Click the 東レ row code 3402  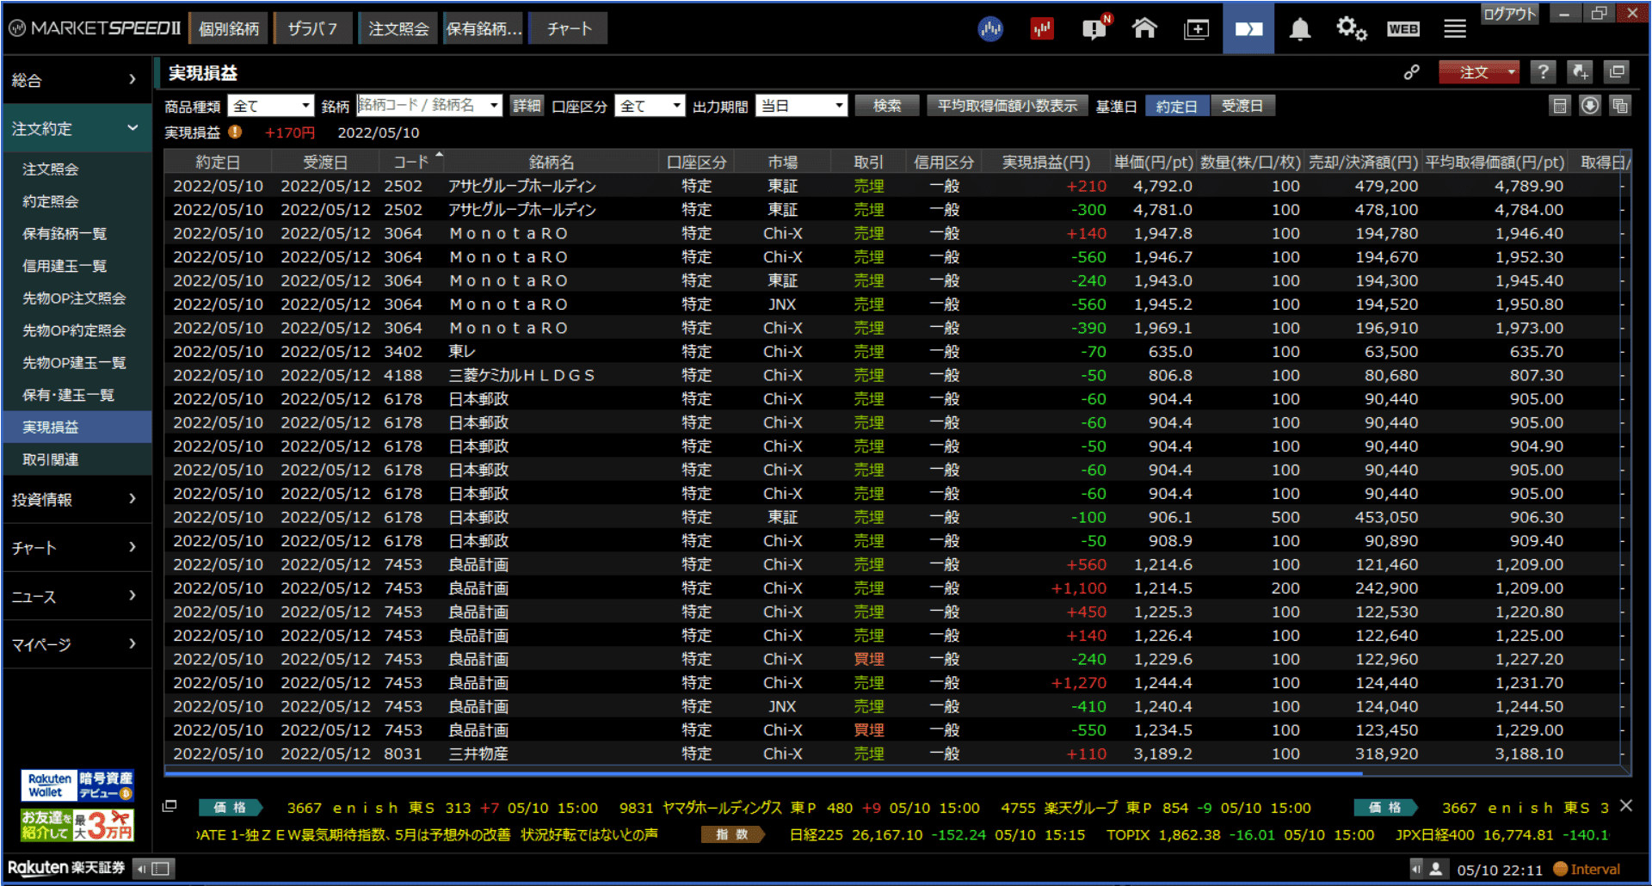(x=403, y=352)
